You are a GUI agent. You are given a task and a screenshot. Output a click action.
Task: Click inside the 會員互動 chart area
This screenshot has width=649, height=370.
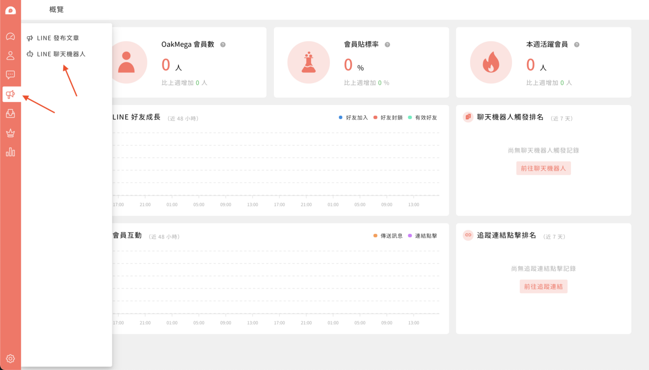[276, 282]
